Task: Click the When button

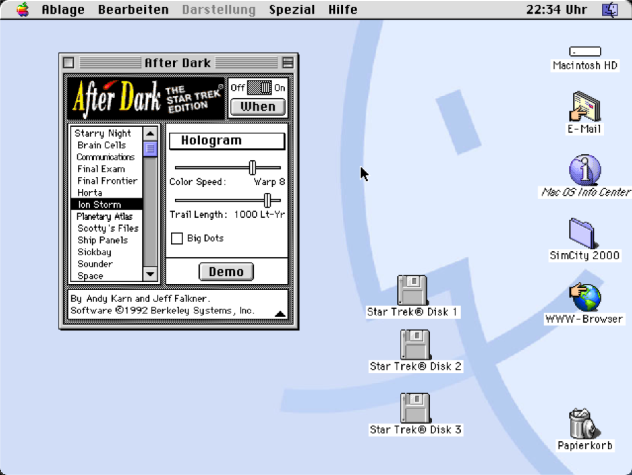Action: click(258, 107)
